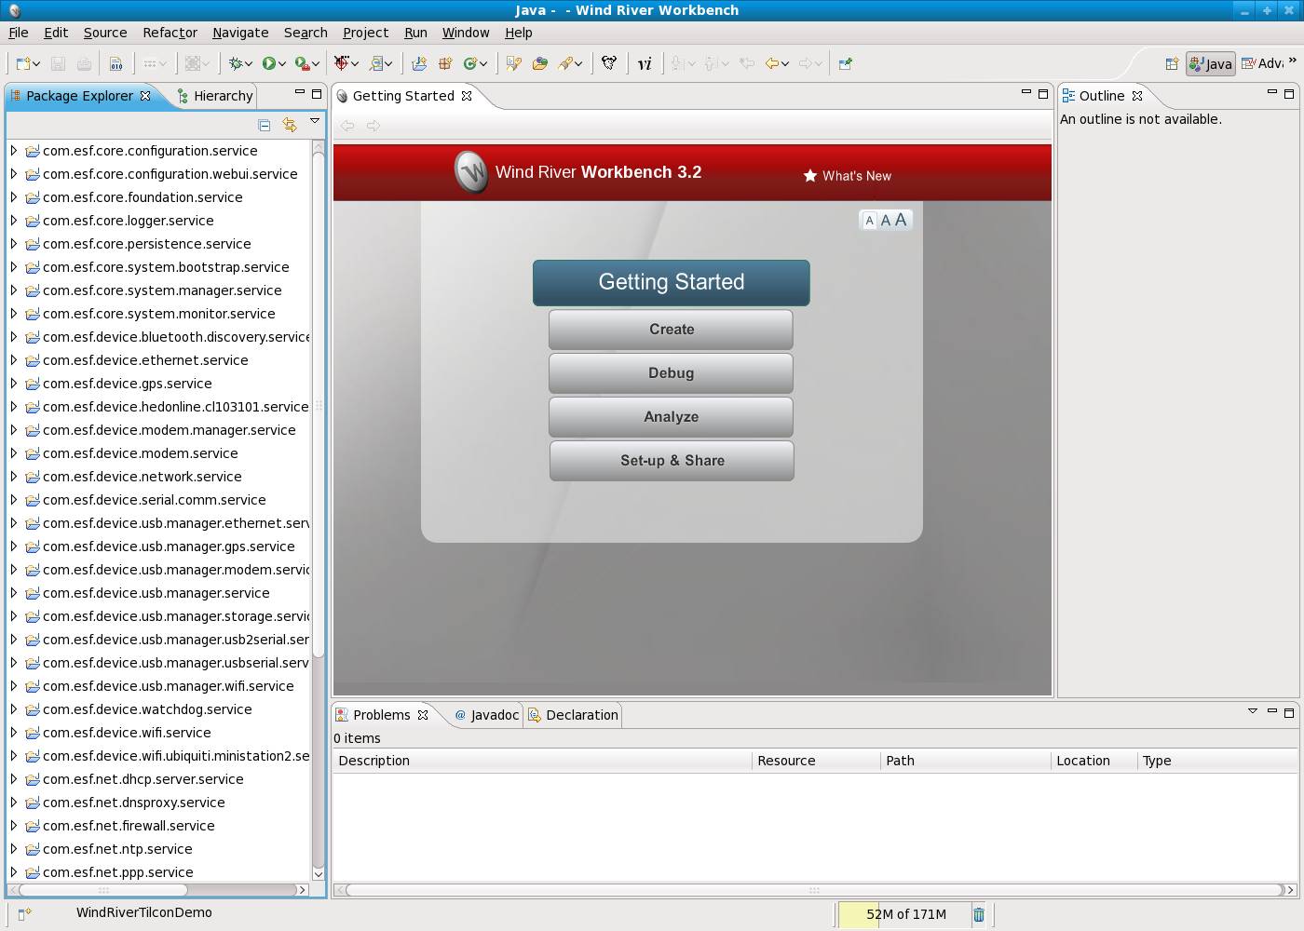
Task: Click the New Java Project toolbar icon
Action: tap(419, 63)
